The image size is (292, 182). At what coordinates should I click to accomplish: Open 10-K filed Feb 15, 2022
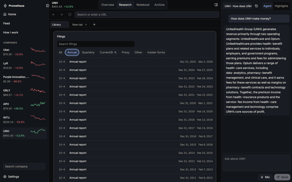pyautogui.click(x=135, y=95)
